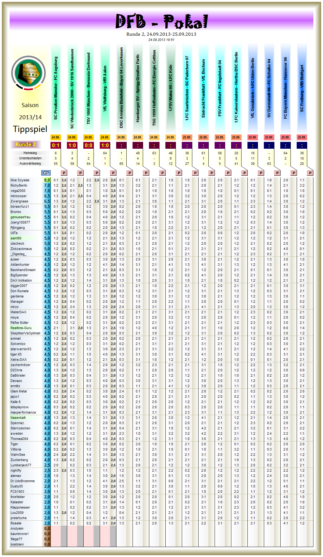
Task: Select player name vega2000
Action: pos(18,191)
